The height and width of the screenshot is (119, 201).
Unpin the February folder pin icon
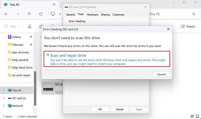click(31, 44)
